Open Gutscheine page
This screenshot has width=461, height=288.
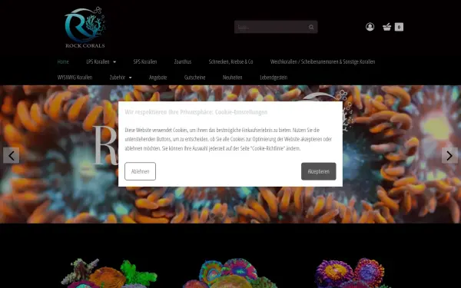[x=194, y=78]
